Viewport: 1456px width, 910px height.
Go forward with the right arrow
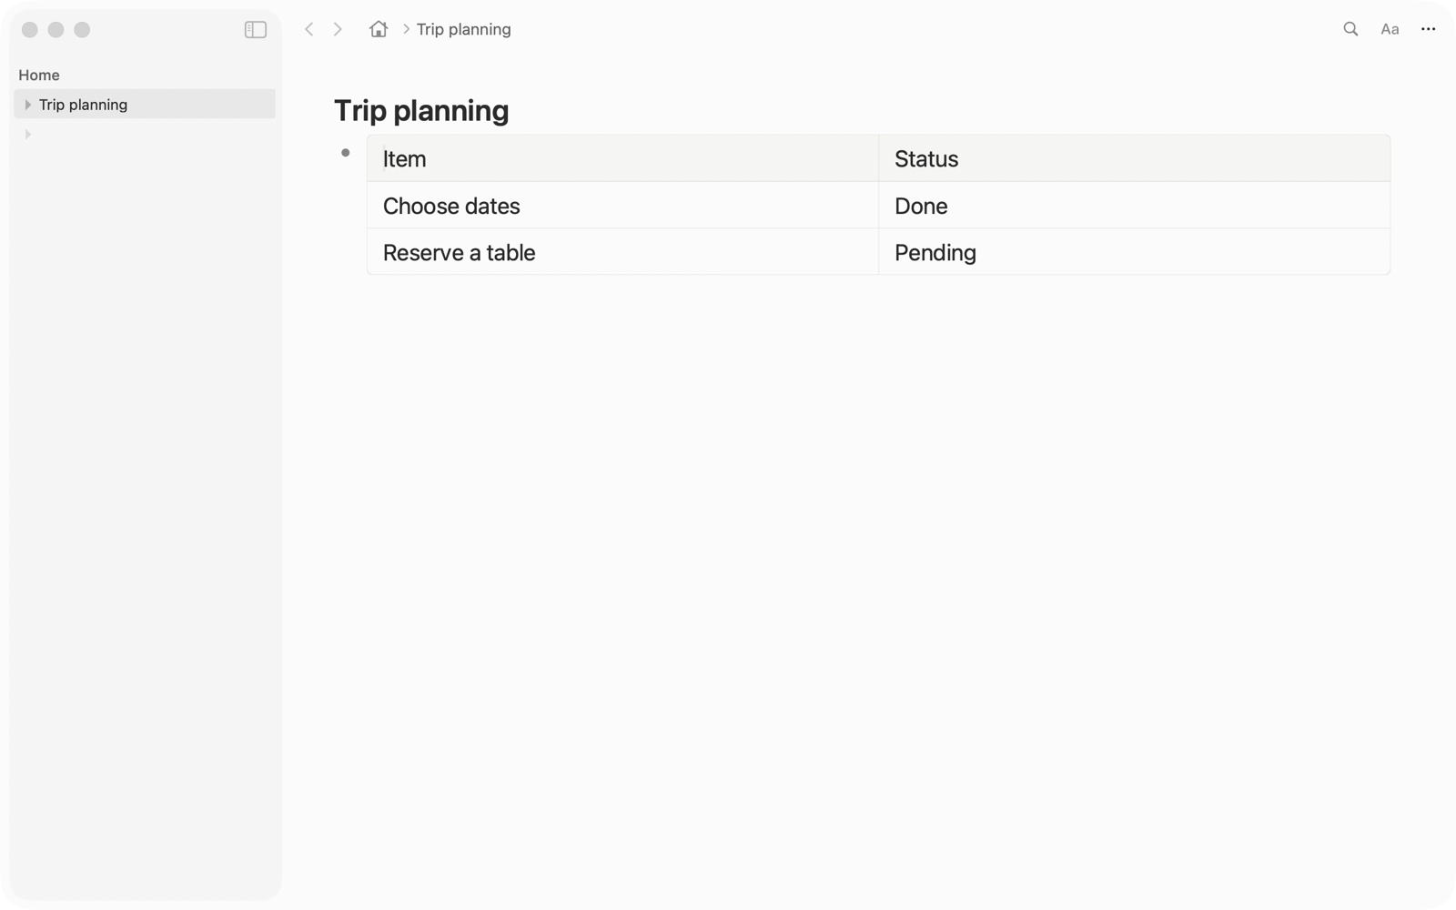338,29
